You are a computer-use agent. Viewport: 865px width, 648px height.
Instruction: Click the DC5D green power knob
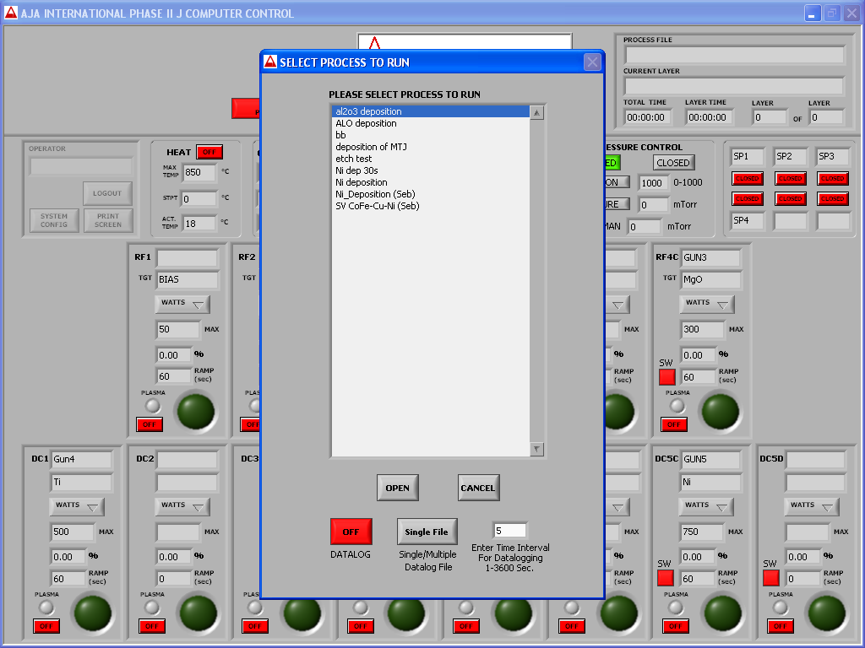pos(825,613)
